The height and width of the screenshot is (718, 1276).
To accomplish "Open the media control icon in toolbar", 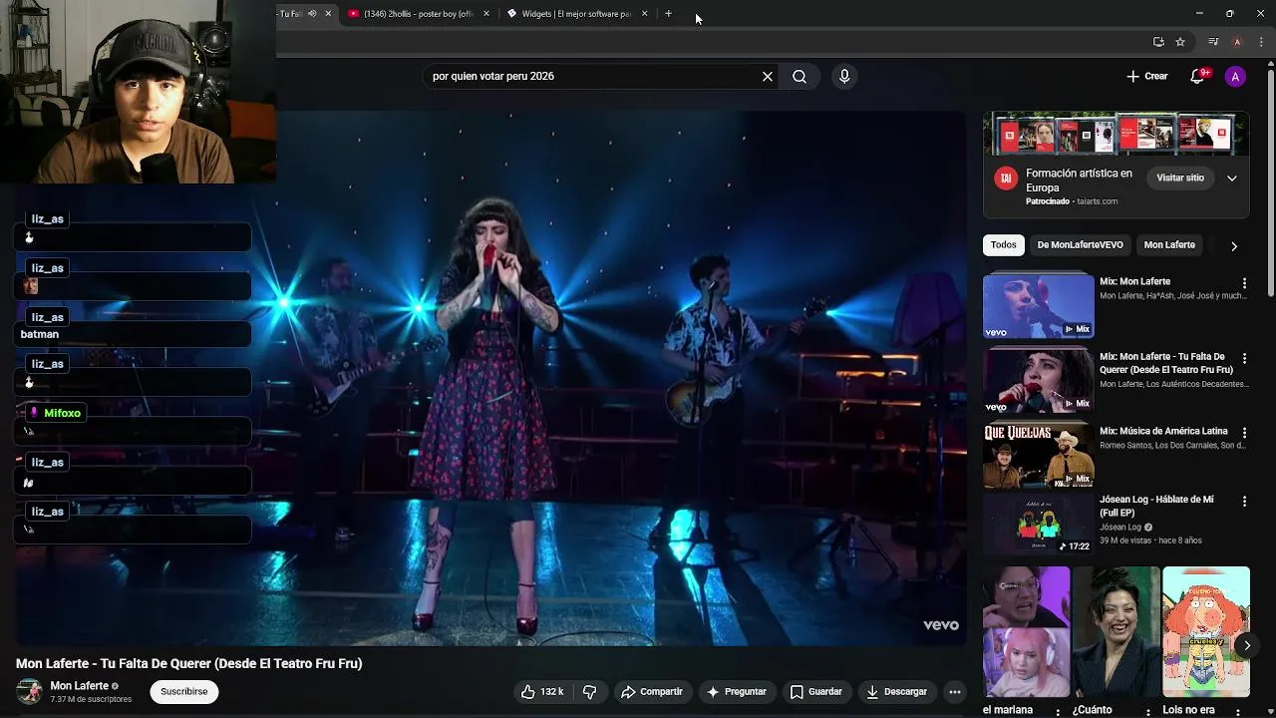I will pos(1213,42).
